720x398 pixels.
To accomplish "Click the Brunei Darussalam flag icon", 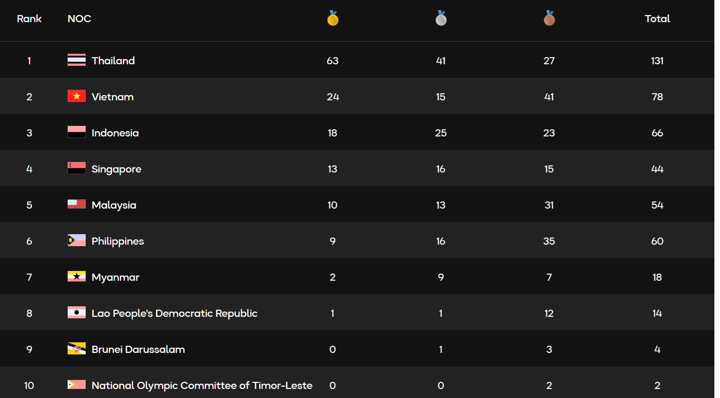I will 77,349.
